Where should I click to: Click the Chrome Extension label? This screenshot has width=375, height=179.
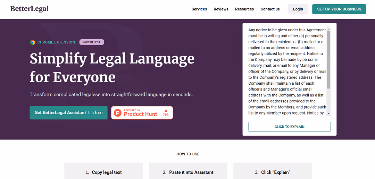pos(56,42)
